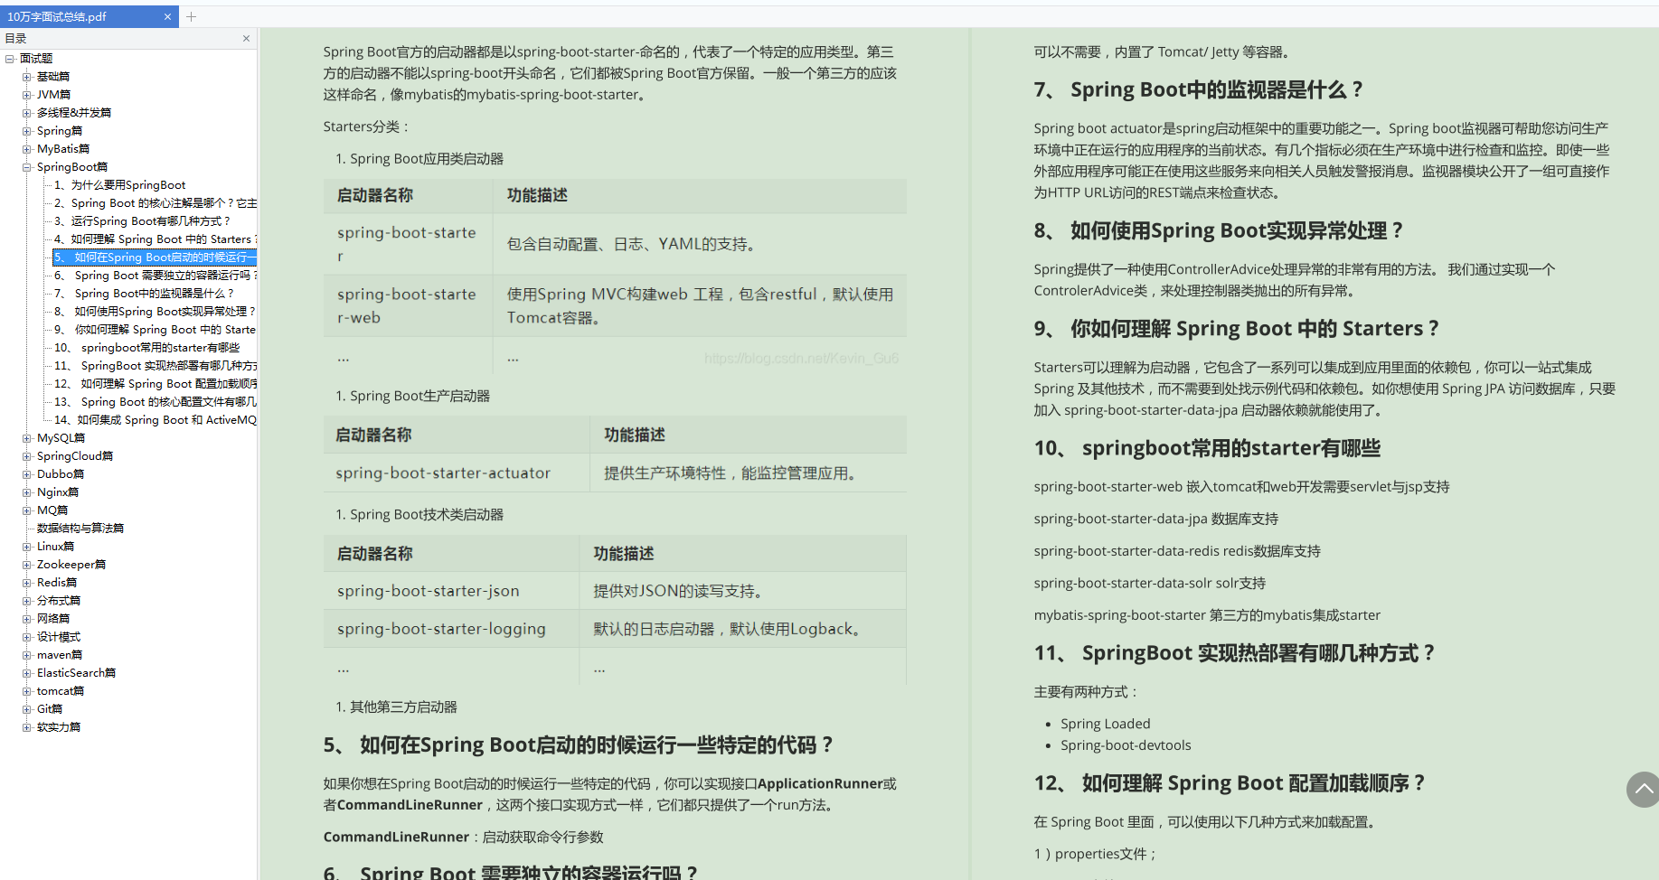Viewport: 1659px width, 880px height.
Task: Open a new tab with plus icon
Action: tap(191, 17)
